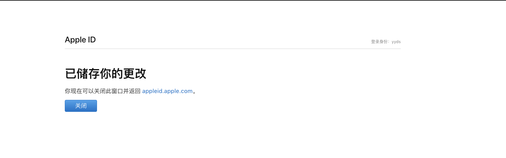This screenshot has height=158, width=506.
Task: Click the horizontal divider below Apple ID
Action: click(232, 49)
